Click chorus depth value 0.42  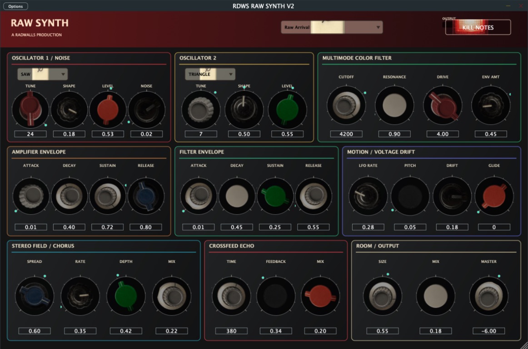point(126,331)
